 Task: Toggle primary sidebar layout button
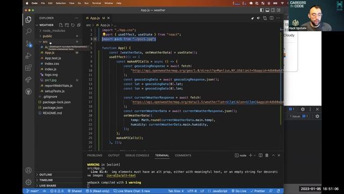click(x=262, y=10)
